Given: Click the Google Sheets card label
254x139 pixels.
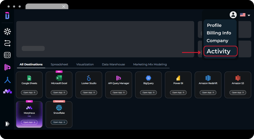Looking at the screenshot, I should (29, 83).
